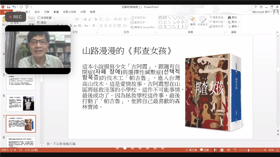Screen dimensions: 280x157
Task: Open 圖案外框 shape outline options
Action: [217, 22]
